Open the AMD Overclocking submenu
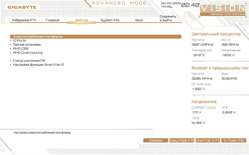Viewport: 249px width, 155px height. pos(28,53)
